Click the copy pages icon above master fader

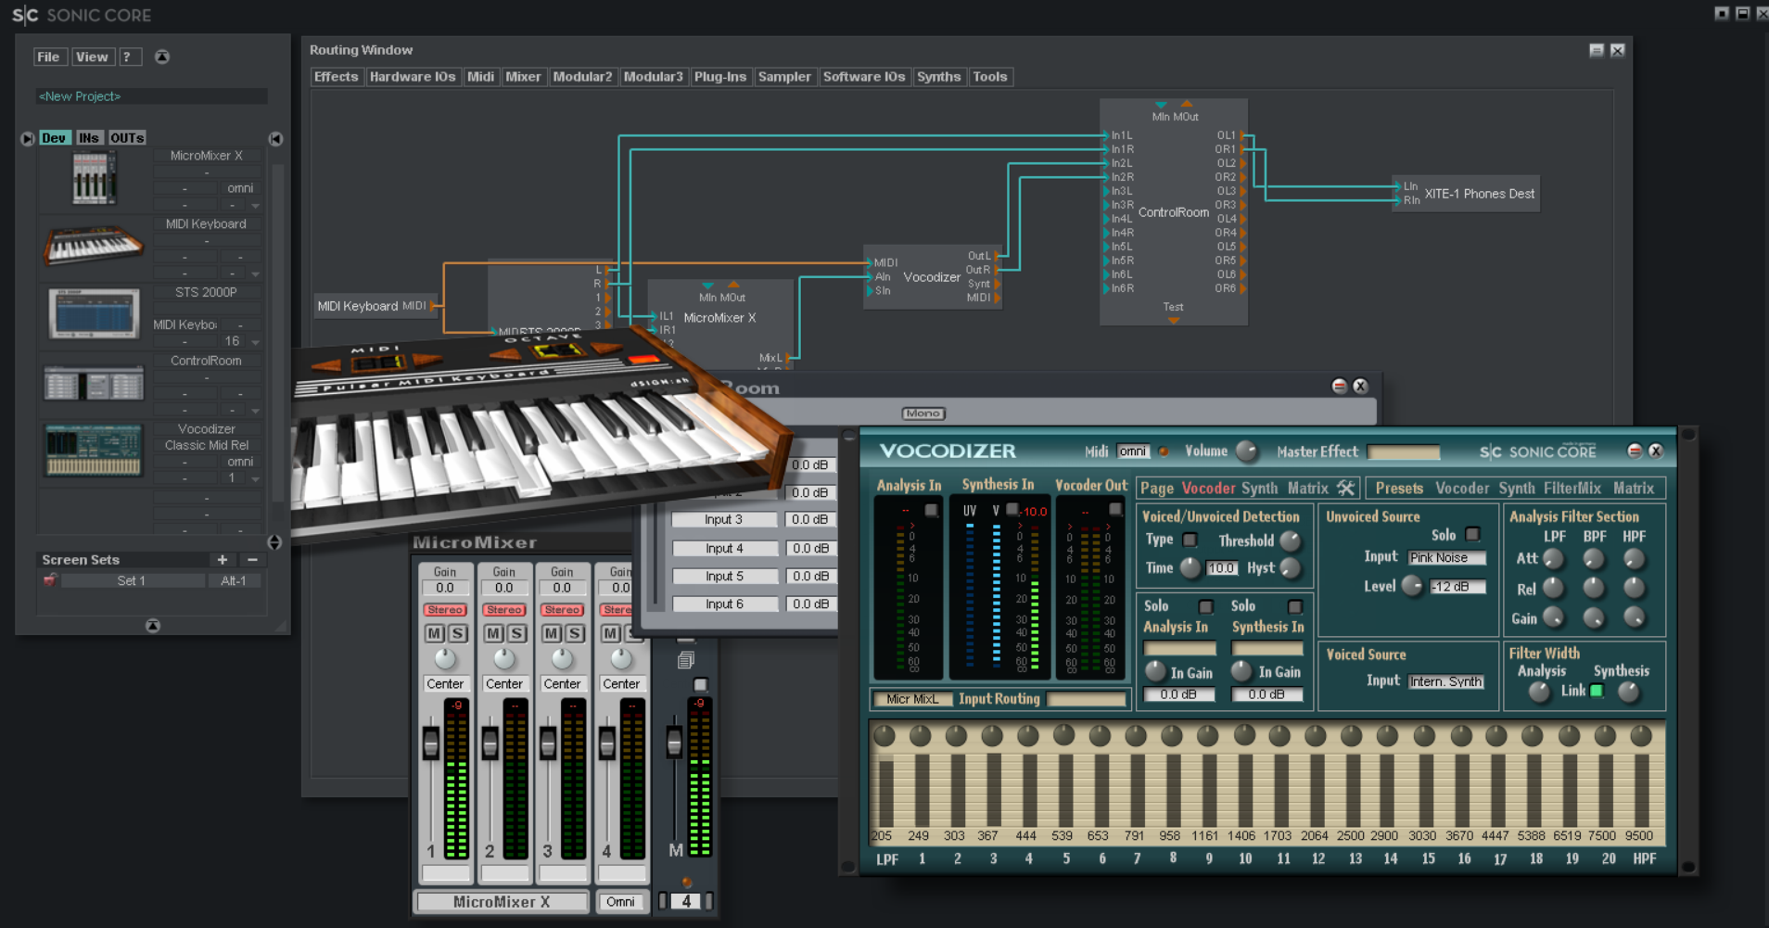(686, 660)
